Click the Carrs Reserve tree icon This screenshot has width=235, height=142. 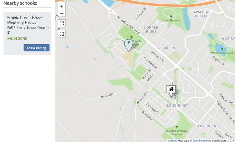tap(171, 17)
